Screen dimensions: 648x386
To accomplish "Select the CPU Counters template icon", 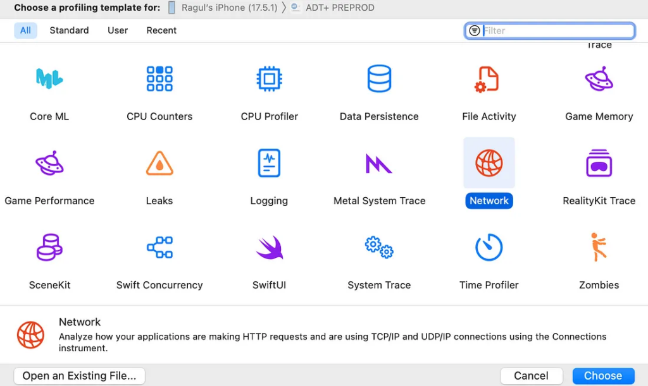I will (x=159, y=78).
